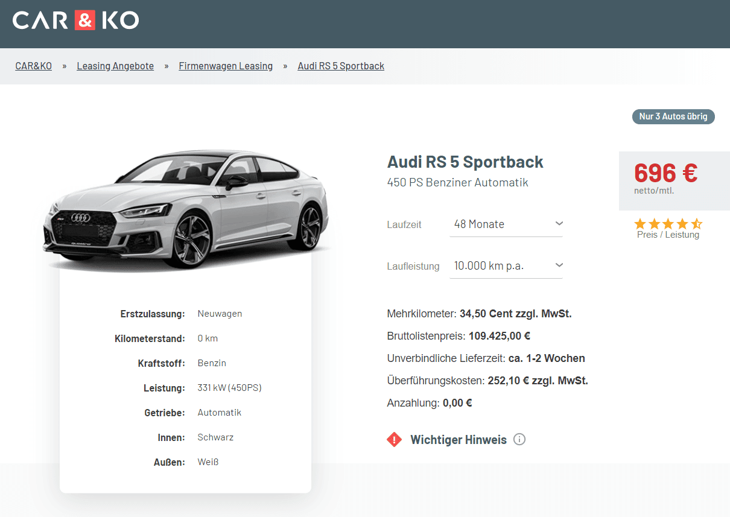Click the Erstzulassung value Neuwagen
The image size is (730, 517).
[220, 314]
